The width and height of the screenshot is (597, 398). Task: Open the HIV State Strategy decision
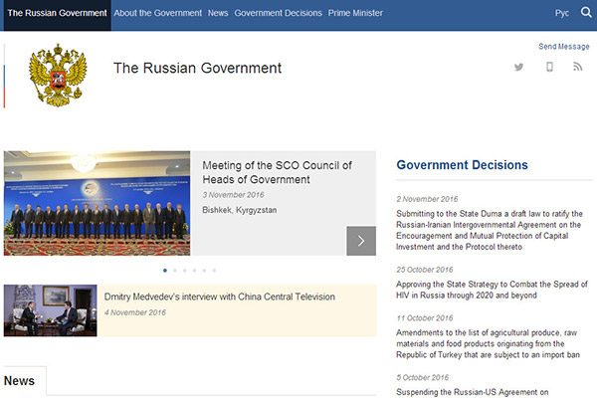(x=492, y=290)
